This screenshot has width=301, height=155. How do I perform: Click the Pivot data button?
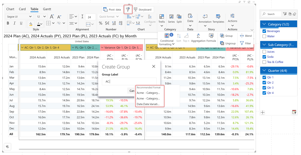coord(112,10)
